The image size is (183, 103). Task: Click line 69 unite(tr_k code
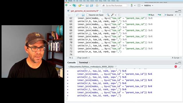coord(102,39)
